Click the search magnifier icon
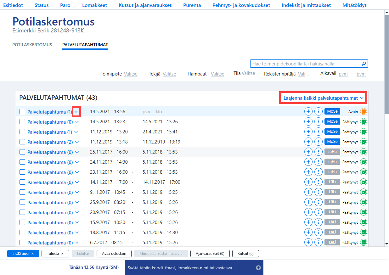389x275 pixels. point(364,64)
